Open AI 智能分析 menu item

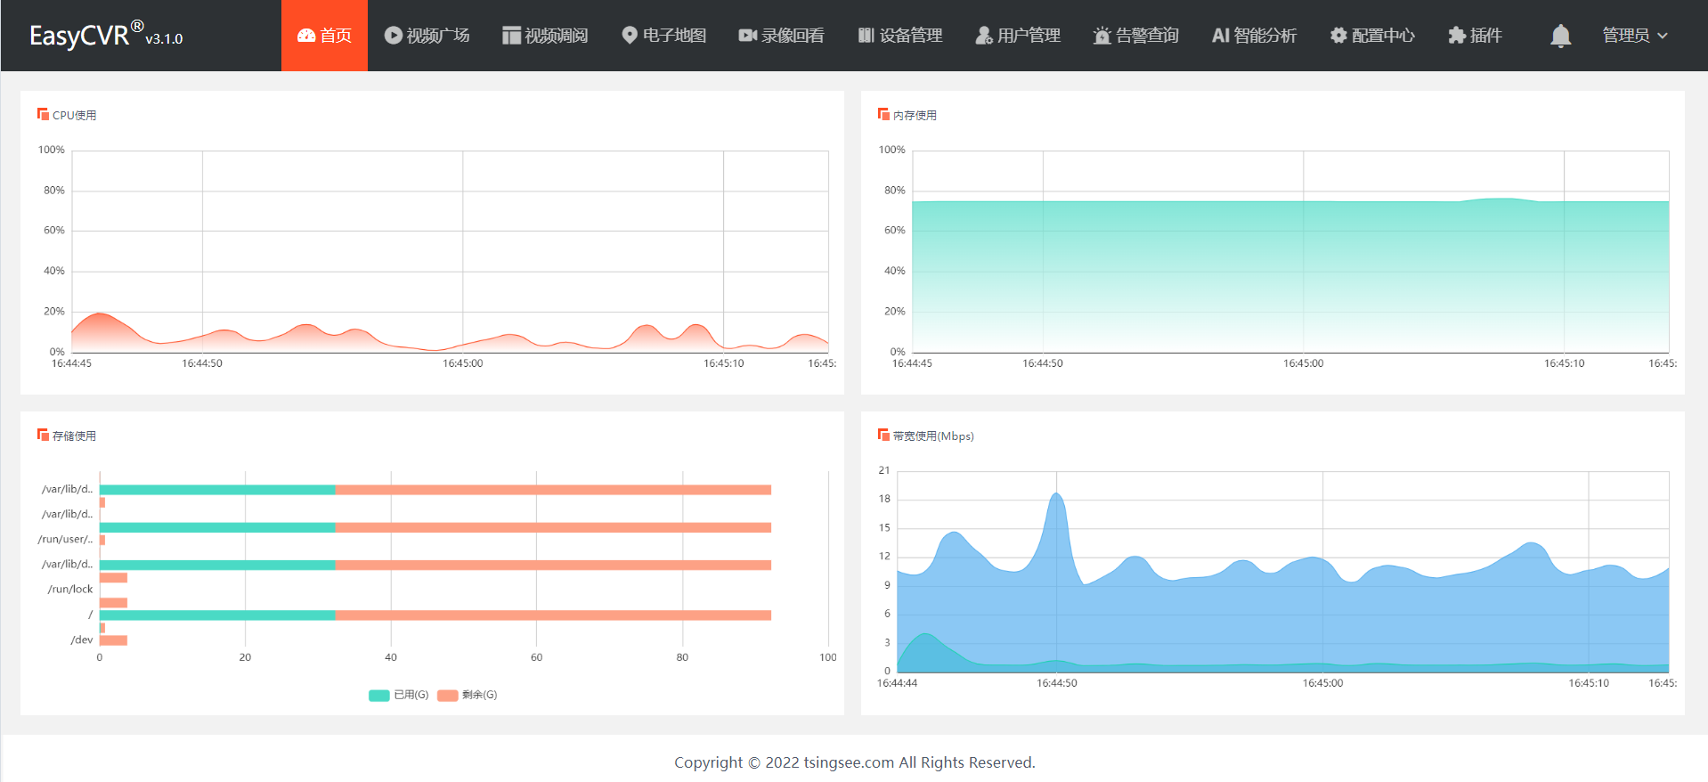tap(1254, 36)
